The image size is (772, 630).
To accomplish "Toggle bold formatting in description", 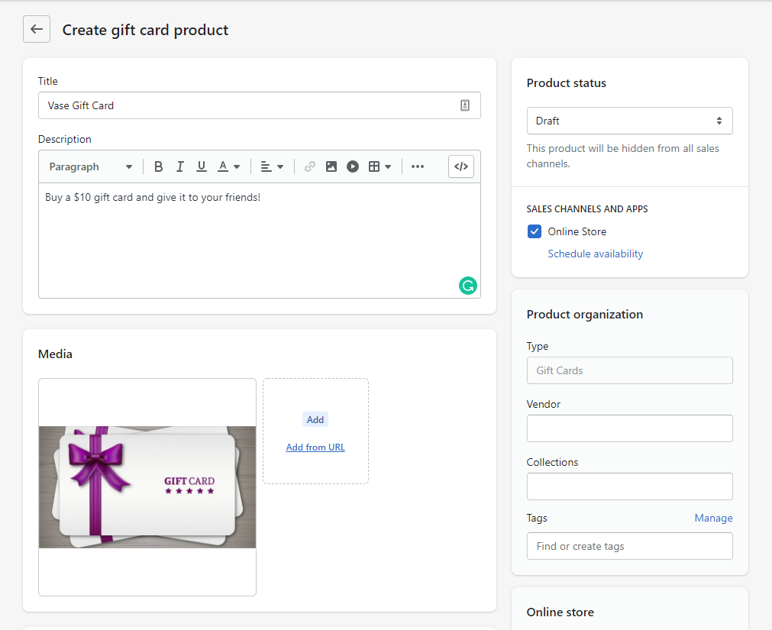I will click(159, 166).
